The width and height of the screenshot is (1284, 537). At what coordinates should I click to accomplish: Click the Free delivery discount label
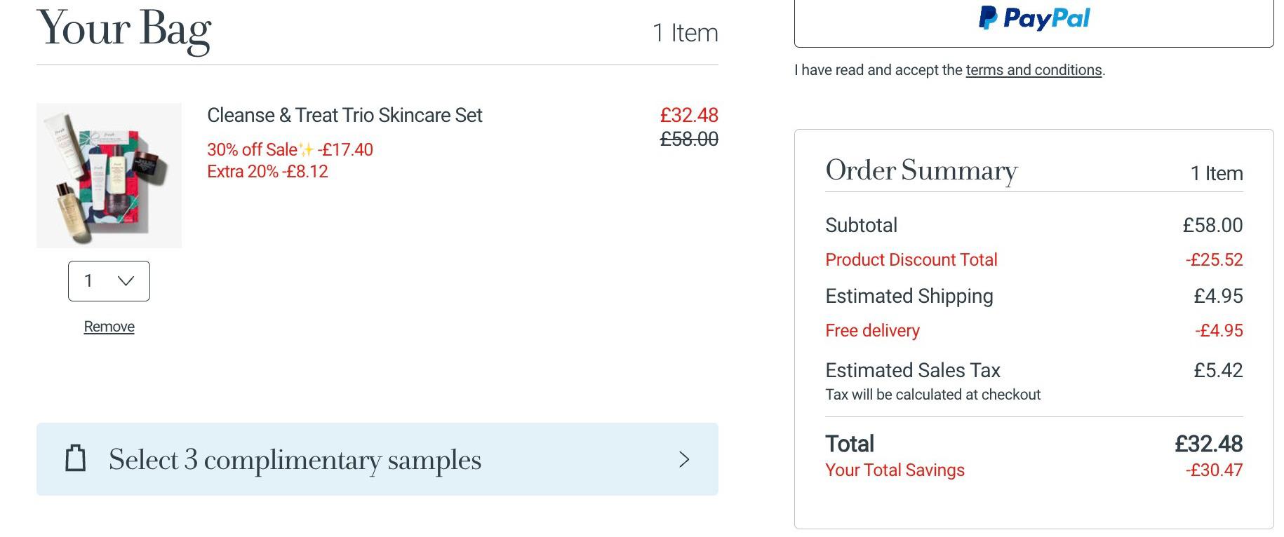(x=872, y=331)
